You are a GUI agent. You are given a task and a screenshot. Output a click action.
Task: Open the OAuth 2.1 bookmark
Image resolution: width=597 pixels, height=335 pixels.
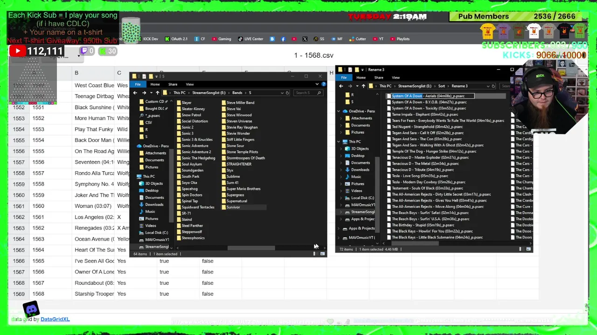[176, 39]
